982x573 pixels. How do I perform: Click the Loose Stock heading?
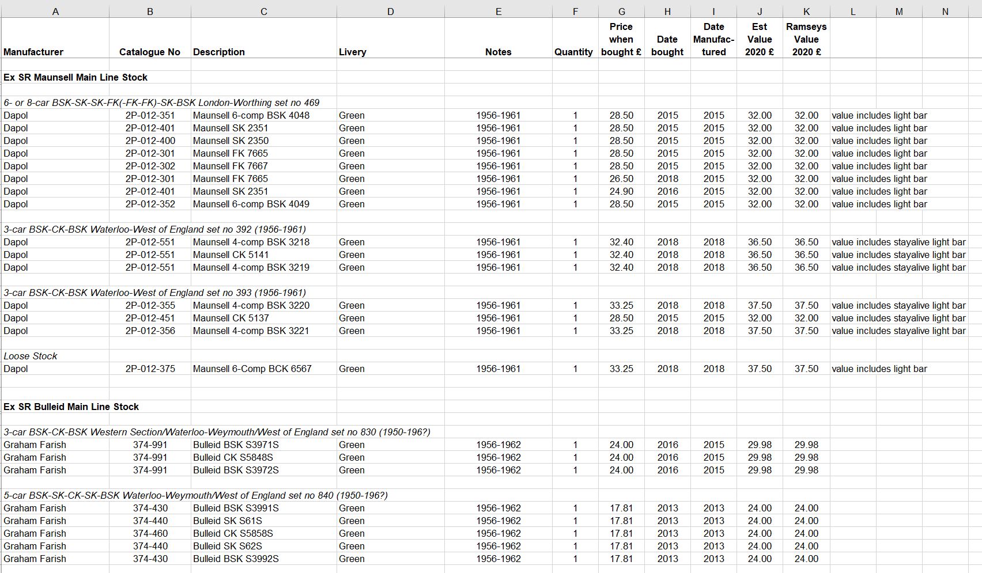click(31, 356)
